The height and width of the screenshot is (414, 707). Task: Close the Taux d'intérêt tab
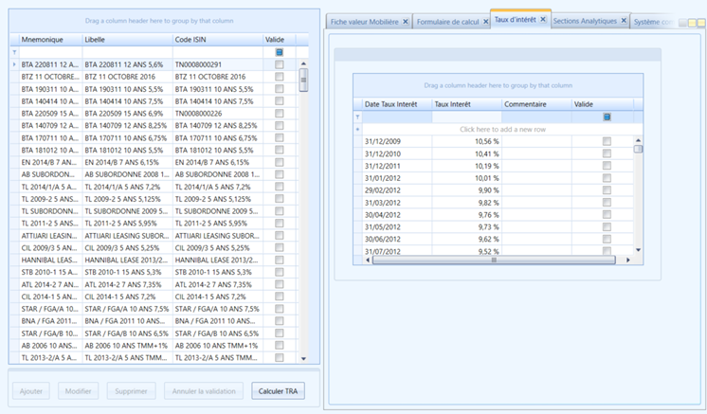(x=543, y=19)
